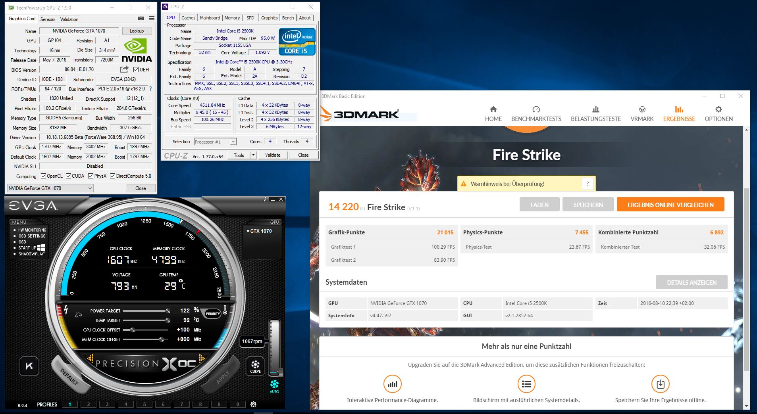Open the Processor #1 selection dropdown
This screenshot has width=757, height=414.
[215, 142]
